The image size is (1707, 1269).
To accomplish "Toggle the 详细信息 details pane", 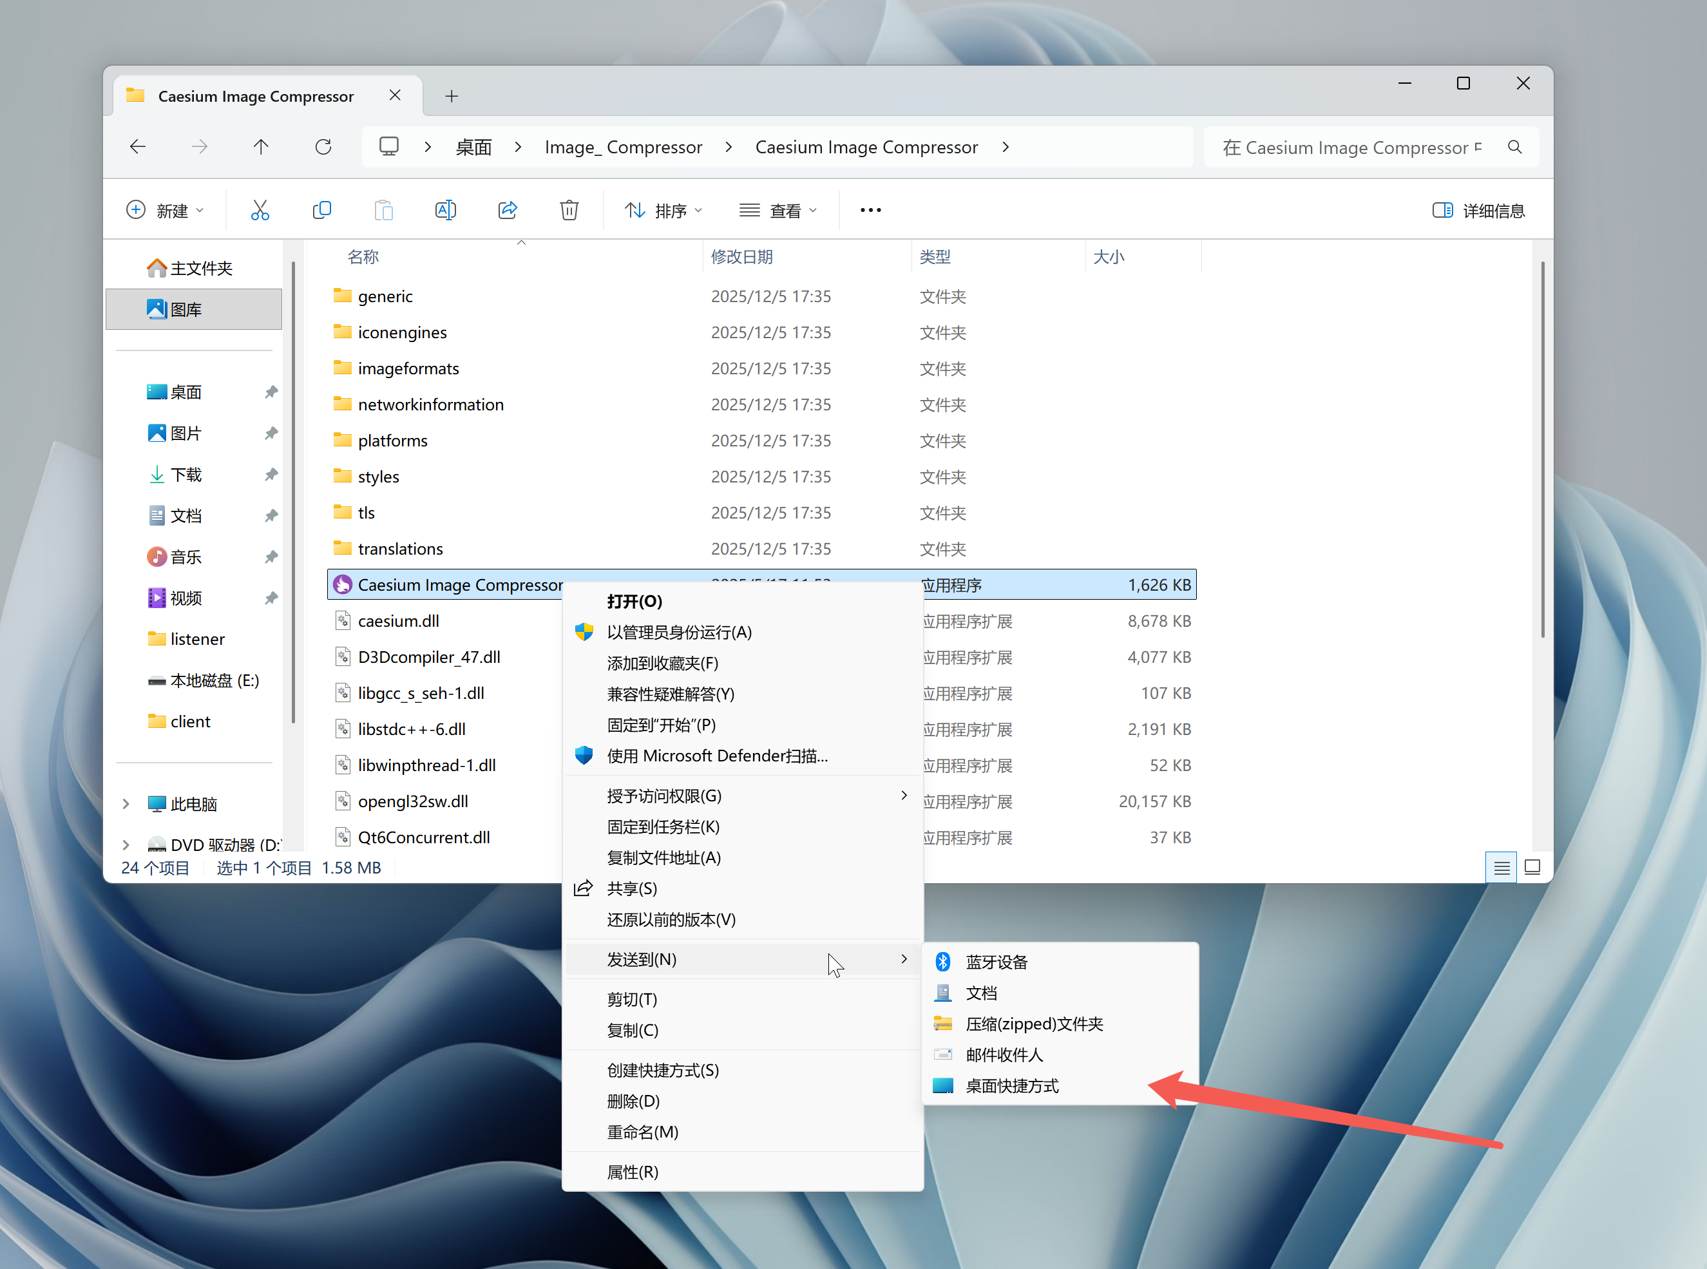I will (1478, 210).
